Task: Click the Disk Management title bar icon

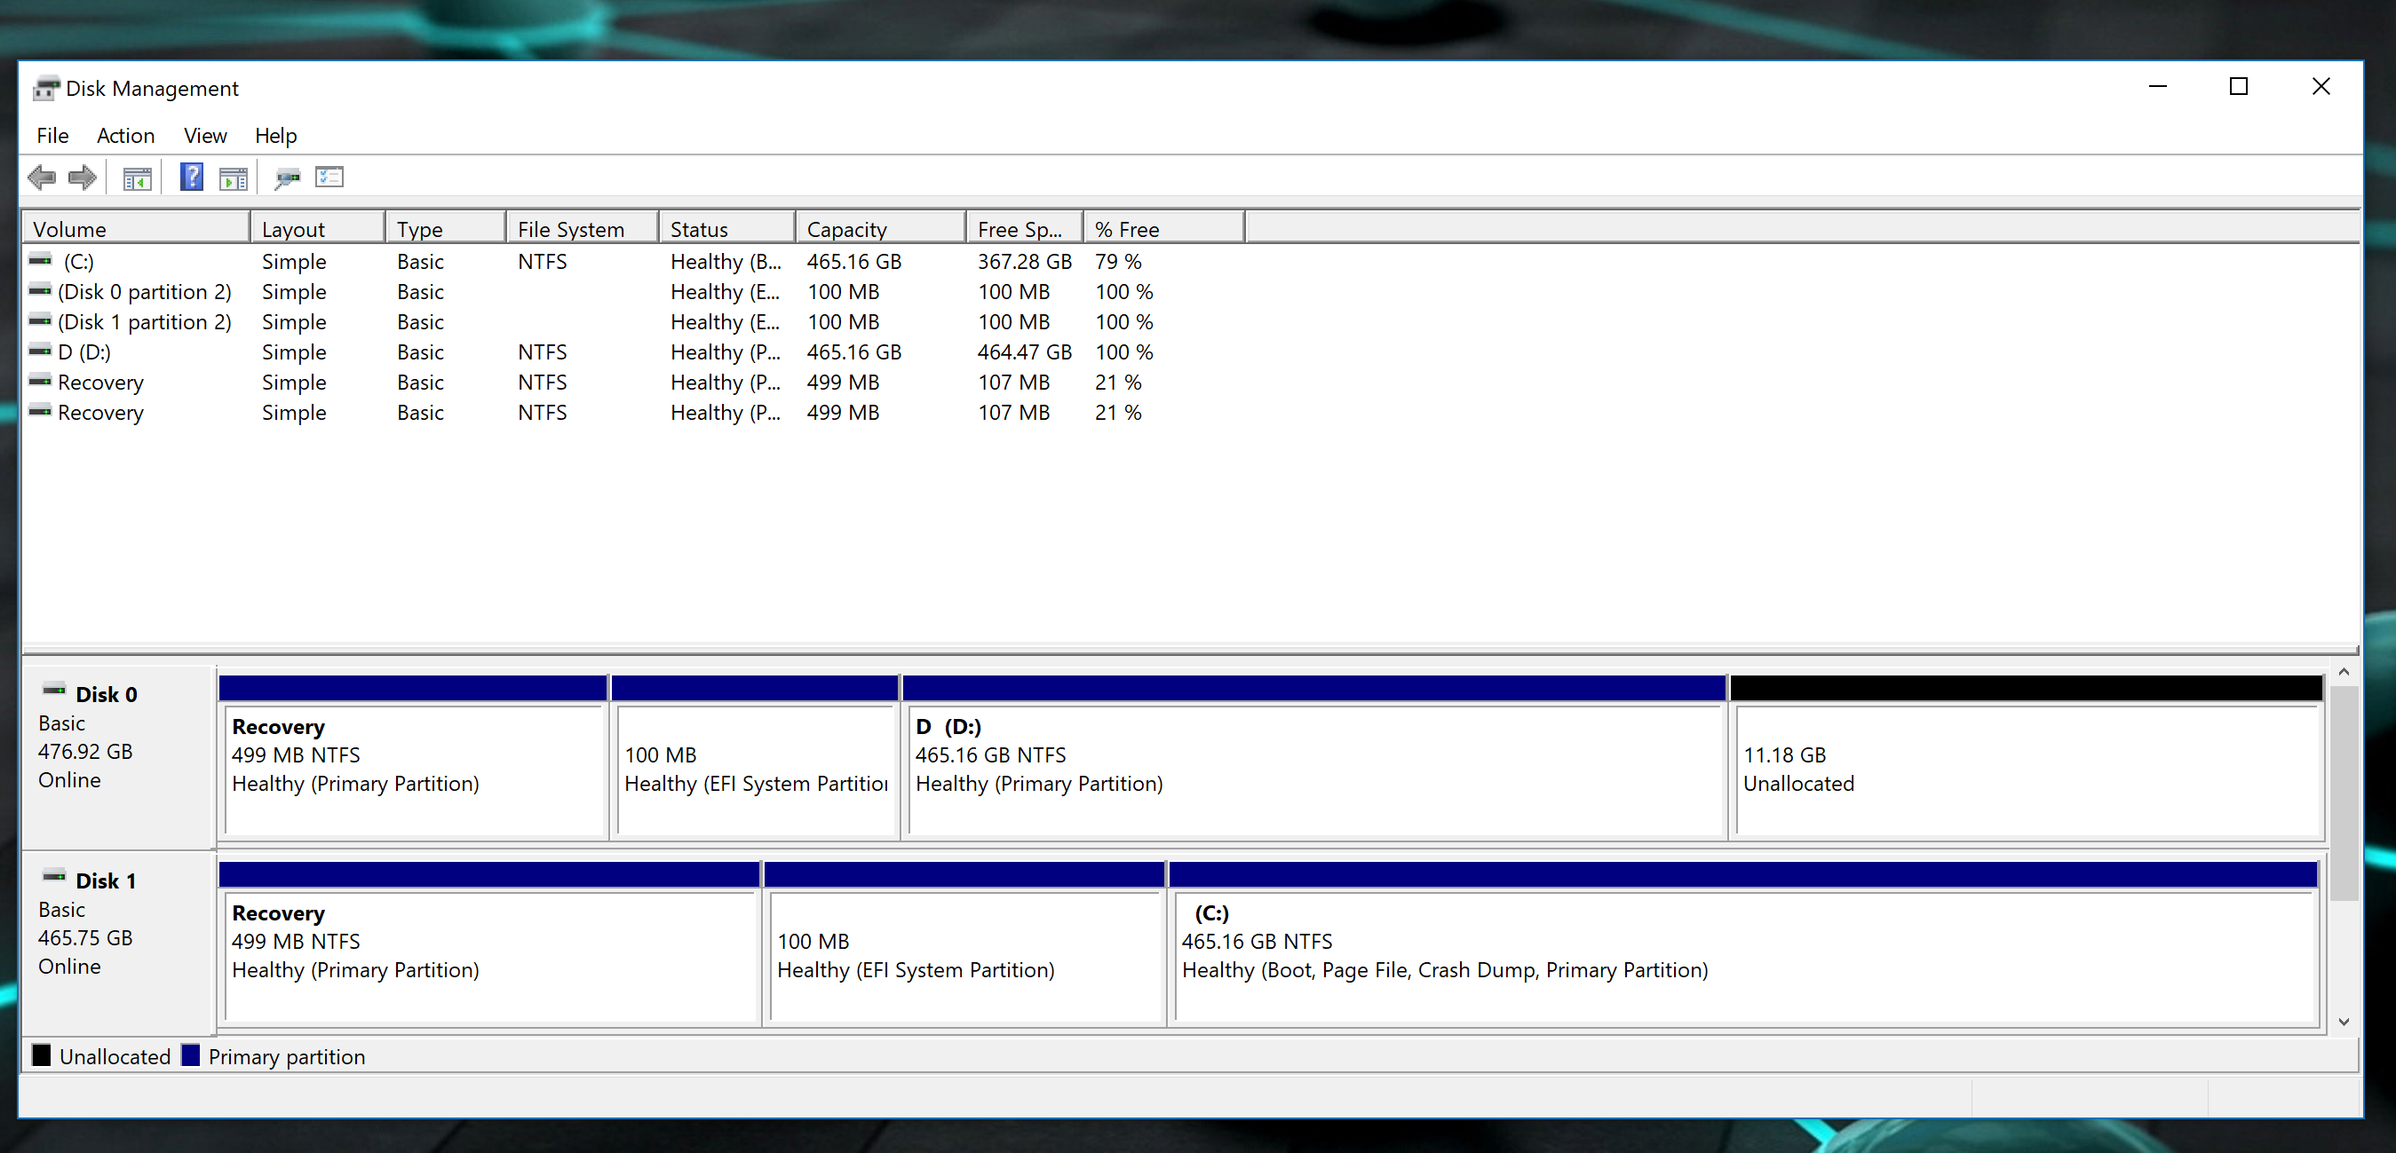Action: pos(45,89)
